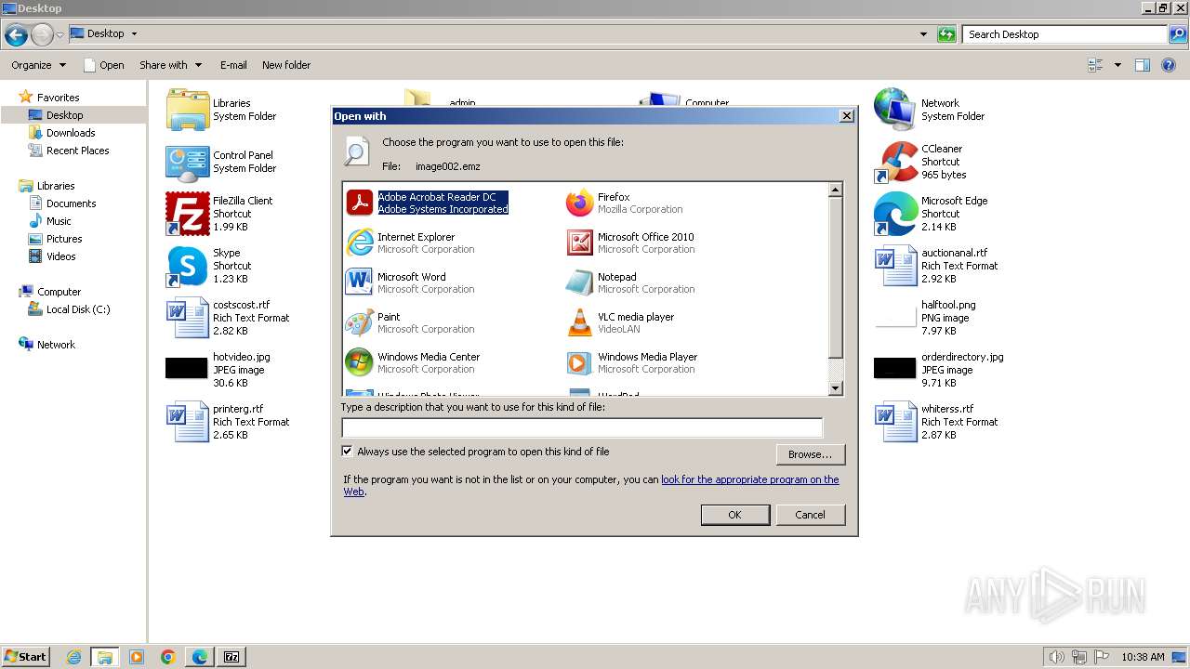Choose Windows Media Player icon
This screenshot has width=1190, height=669.
pos(579,362)
